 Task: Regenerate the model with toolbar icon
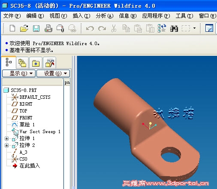click(x=162, y=28)
